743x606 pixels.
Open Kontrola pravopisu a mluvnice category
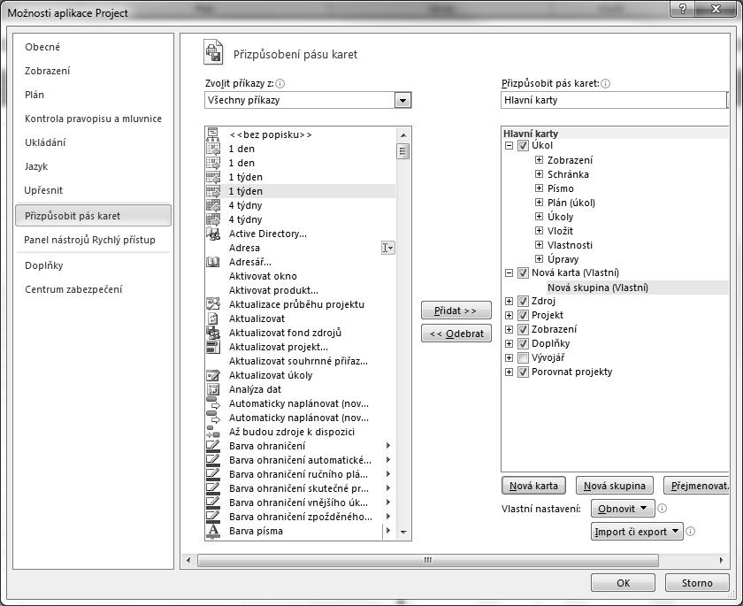click(94, 119)
